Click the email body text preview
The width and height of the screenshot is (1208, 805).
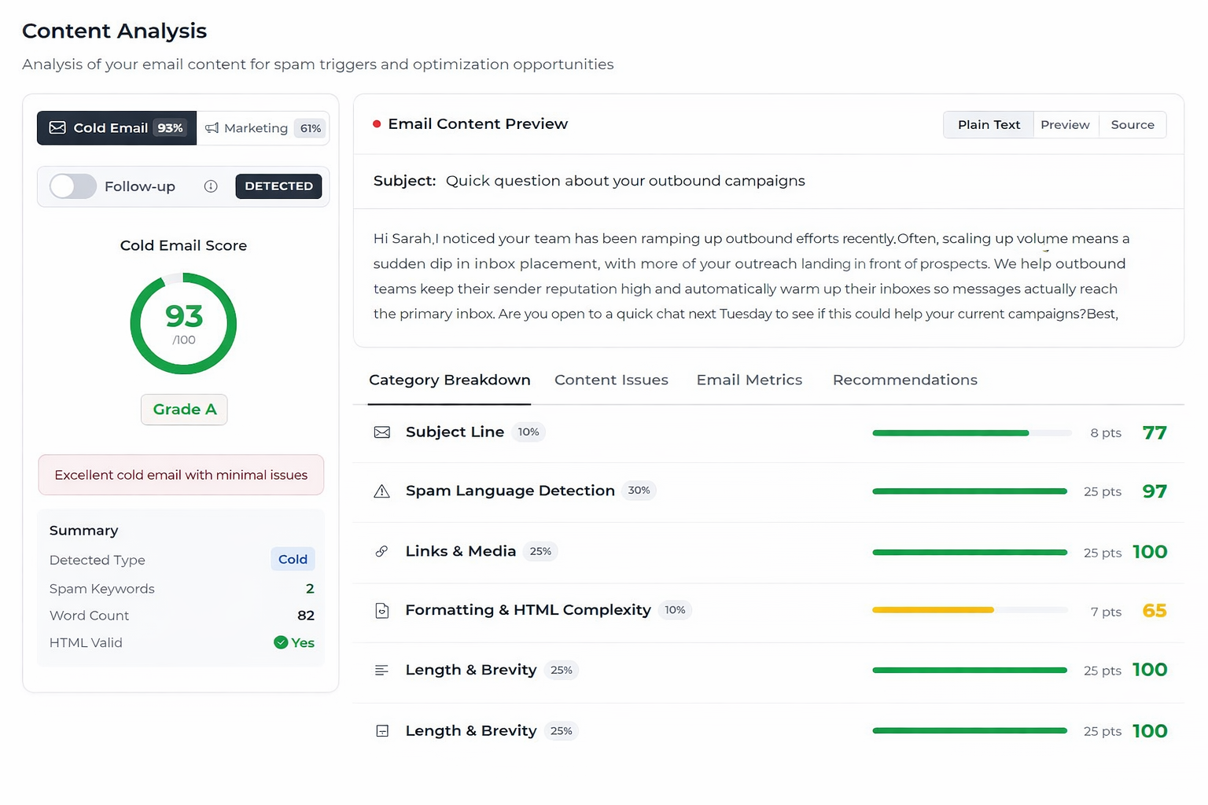point(751,276)
